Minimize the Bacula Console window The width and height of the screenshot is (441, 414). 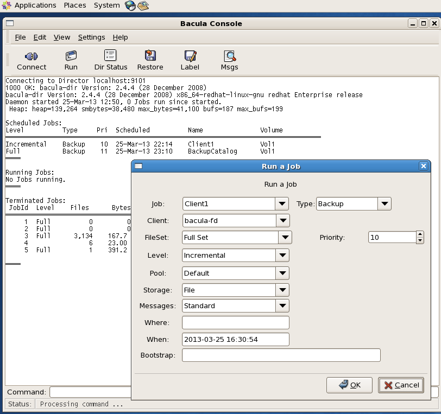[413, 23]
